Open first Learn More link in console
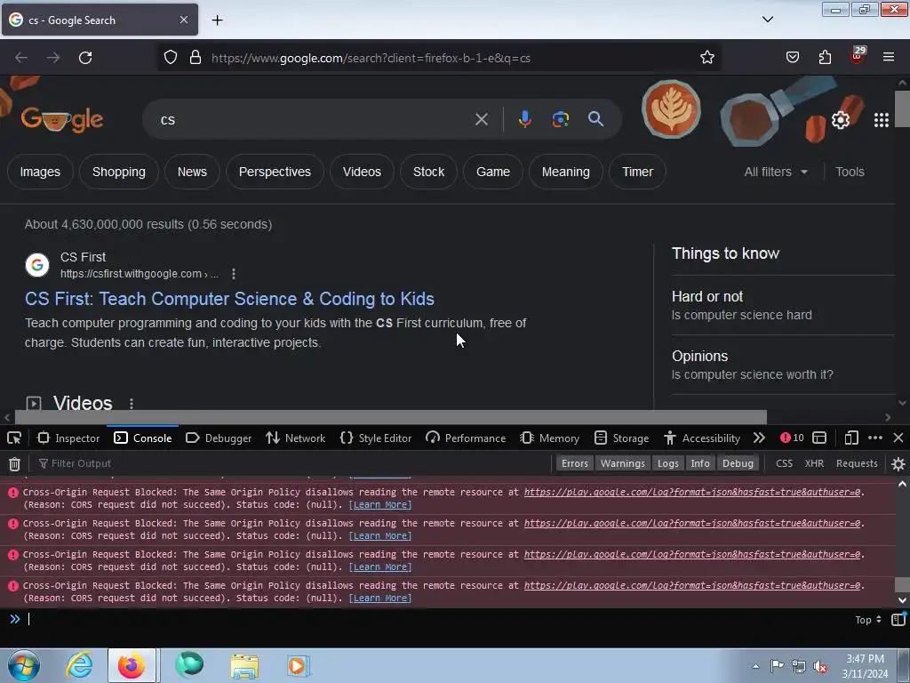This screenshot has height=683, width=910. 380,505
